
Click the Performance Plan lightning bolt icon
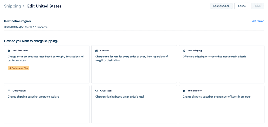(10, 68)
